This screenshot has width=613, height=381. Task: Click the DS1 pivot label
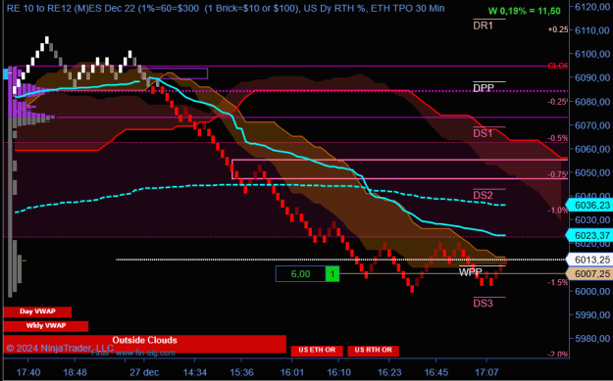pos(484,133)
